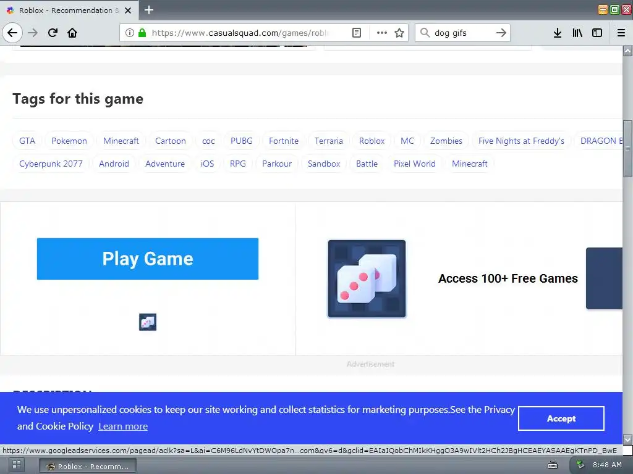This screenshot has width=633, height=474.
Task: Focus the Roblox taskbar window button
Action: 88,466
